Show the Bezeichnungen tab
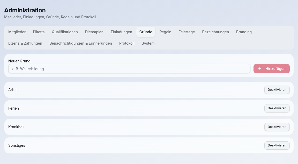The image size is (298, 164). pos(215,32)
